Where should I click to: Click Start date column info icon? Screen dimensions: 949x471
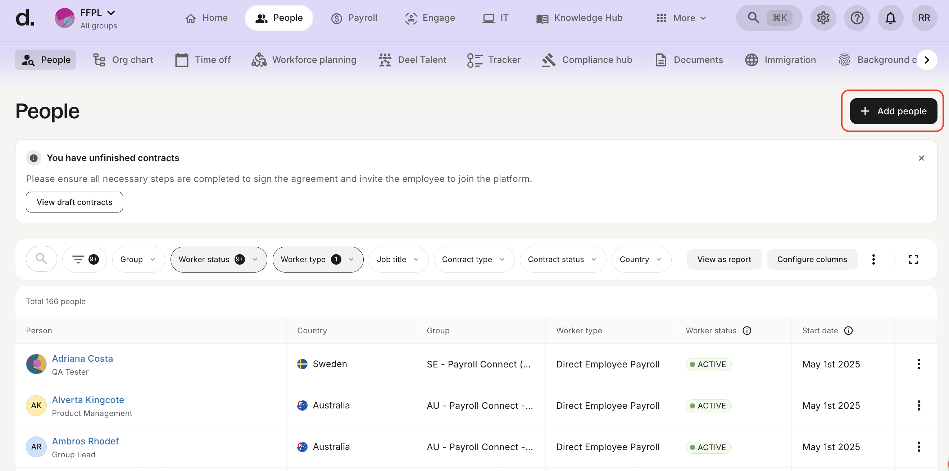point(848,330)
